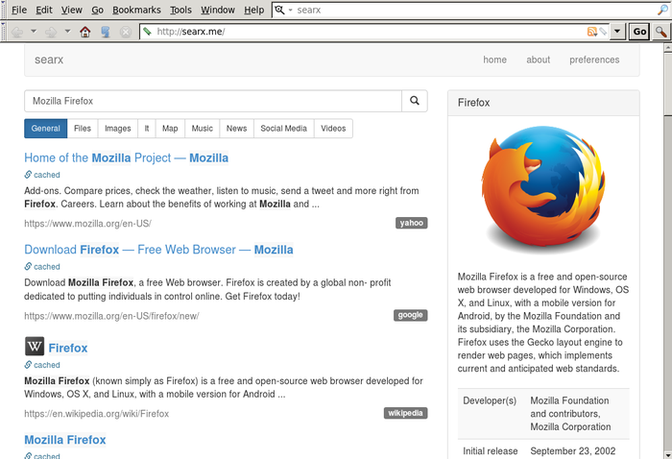The height and width of the screenshot is (459, 672).
Task: Collapse the menu bar toolbar grippy
Action: point(4,10)
